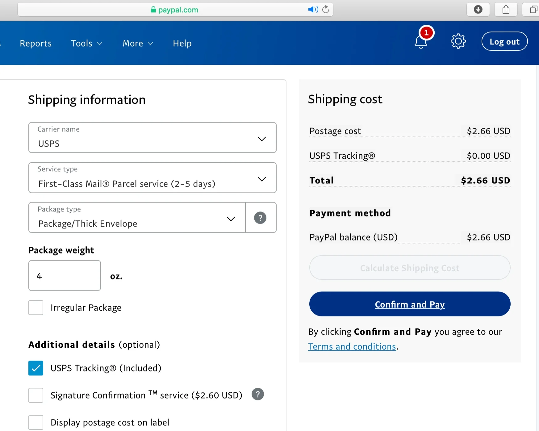Click the Additional details (optional) label
This screenshot has width=539, height=431.
tap(94, 345)
